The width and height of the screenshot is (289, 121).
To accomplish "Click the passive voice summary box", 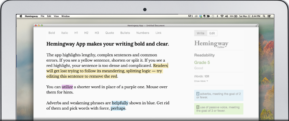I will (x=219, y=109).
